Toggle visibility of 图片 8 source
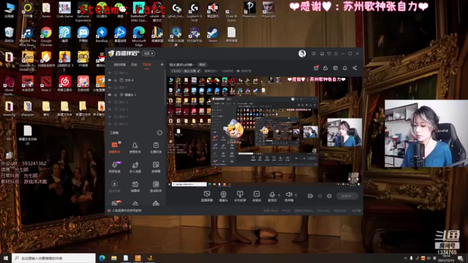468x263 pixels. click(109, 72)
